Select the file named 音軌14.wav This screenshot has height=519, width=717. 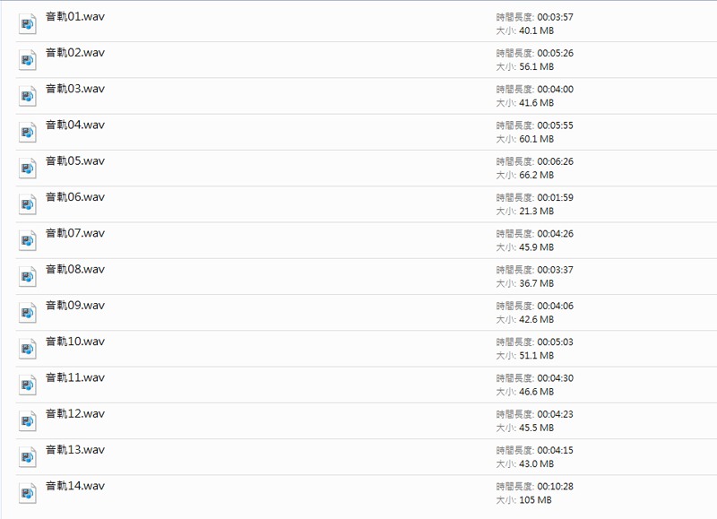(75, 486)
